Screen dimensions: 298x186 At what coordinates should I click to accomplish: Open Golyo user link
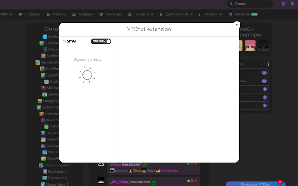point(151,171)
